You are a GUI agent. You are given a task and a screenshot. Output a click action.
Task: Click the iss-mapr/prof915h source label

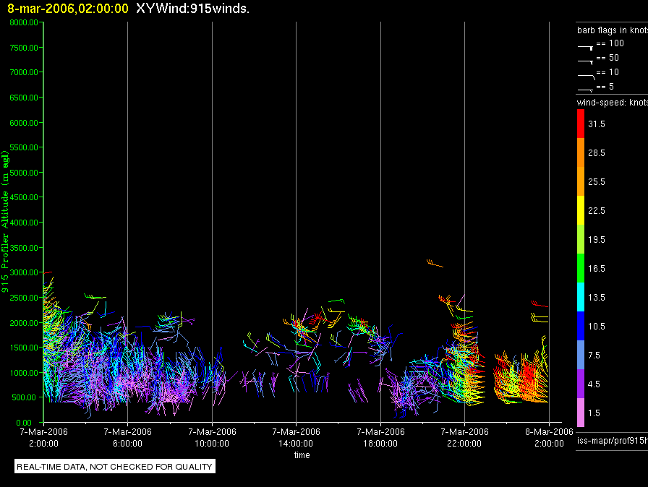click(x=613, y=441)
